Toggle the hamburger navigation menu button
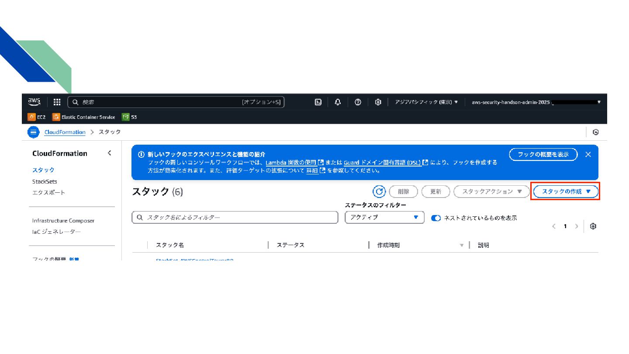The image size is (629, 354). point(34,132)
